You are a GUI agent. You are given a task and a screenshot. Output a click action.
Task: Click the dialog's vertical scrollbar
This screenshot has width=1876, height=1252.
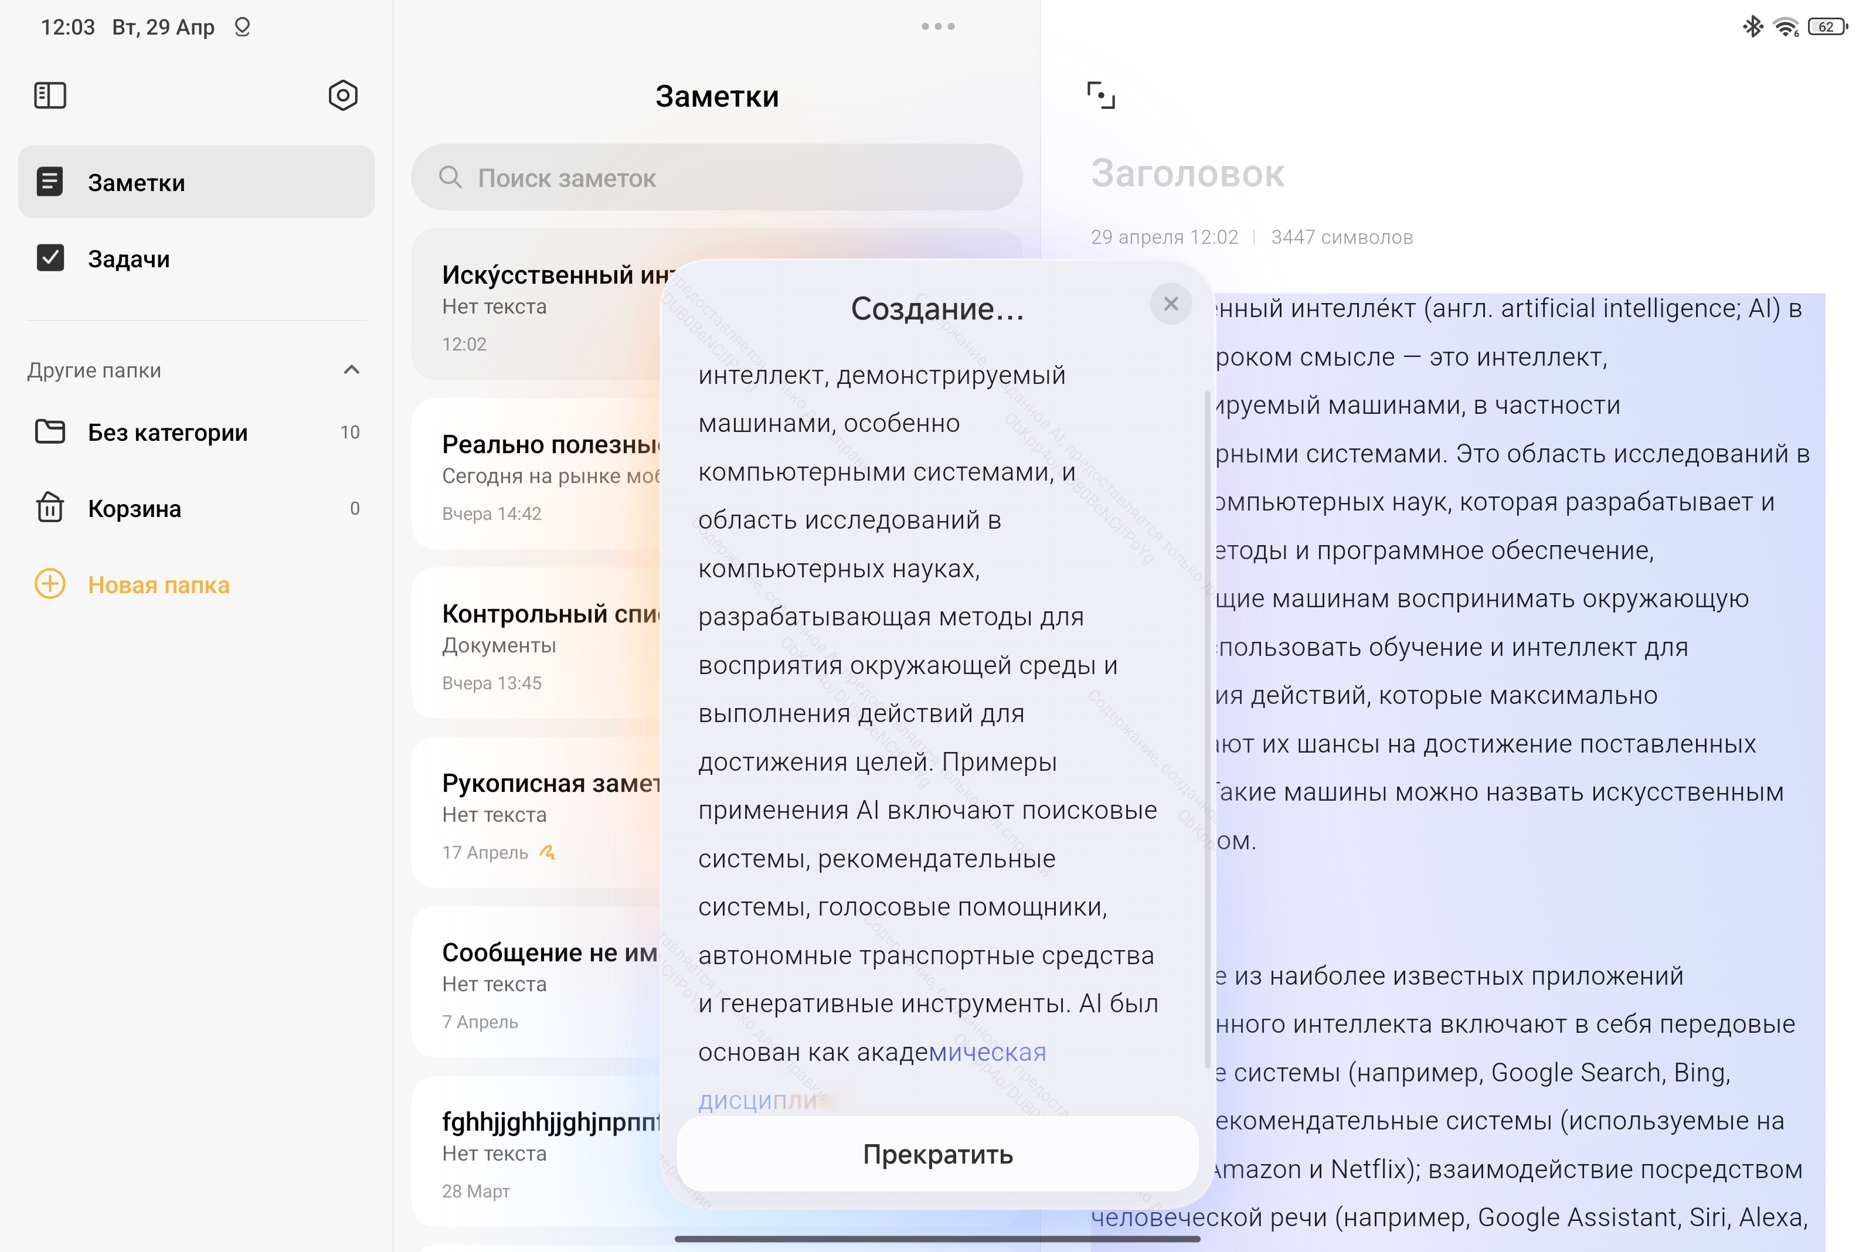[x=1206, y=729]
